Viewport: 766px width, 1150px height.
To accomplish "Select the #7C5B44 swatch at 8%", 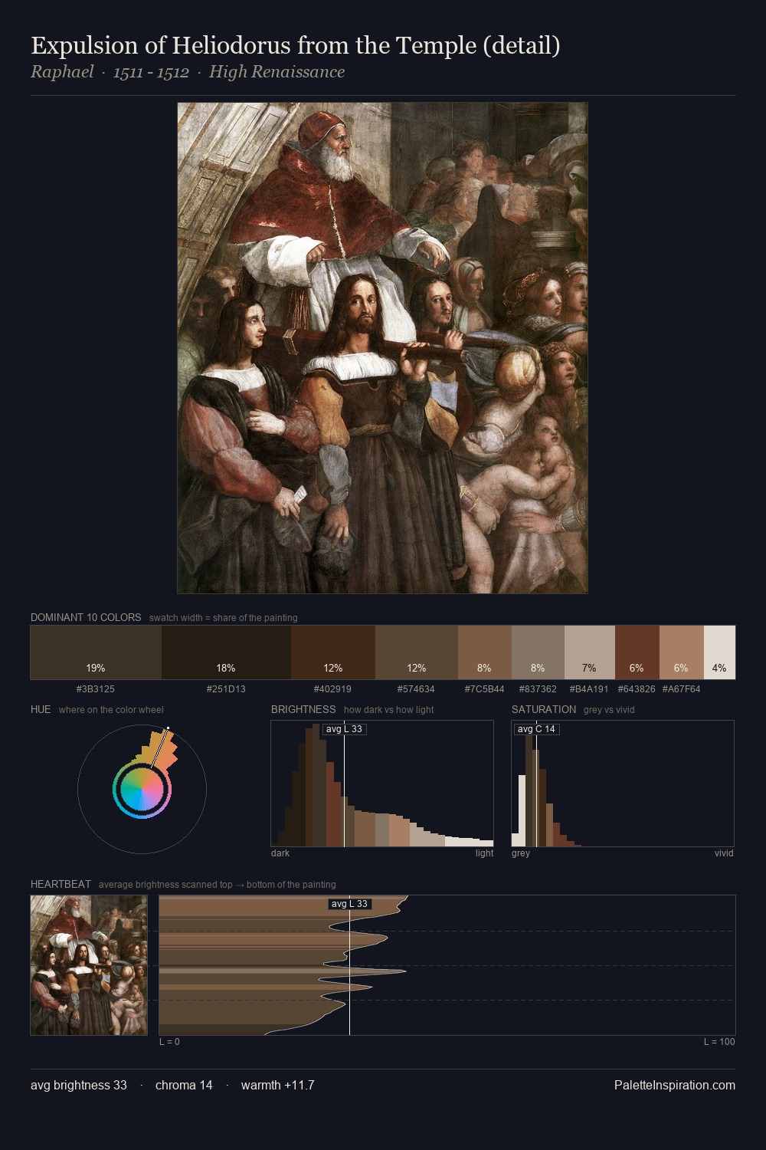I will coord(484,652).
